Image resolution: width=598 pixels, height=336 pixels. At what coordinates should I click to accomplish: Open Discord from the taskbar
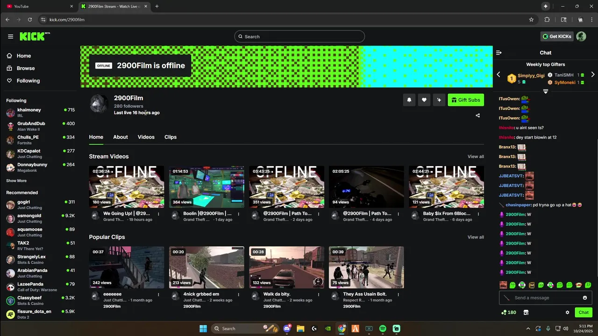[x=287, y=329]
